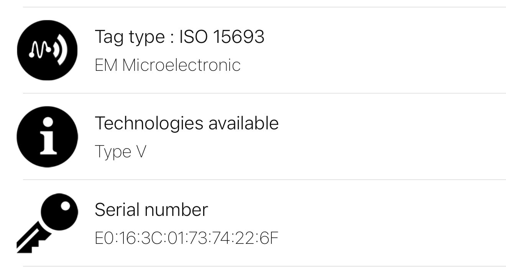Screen dimensions: 506x276
Task: Tap the black key icon
Action: (x=47, y=223)
